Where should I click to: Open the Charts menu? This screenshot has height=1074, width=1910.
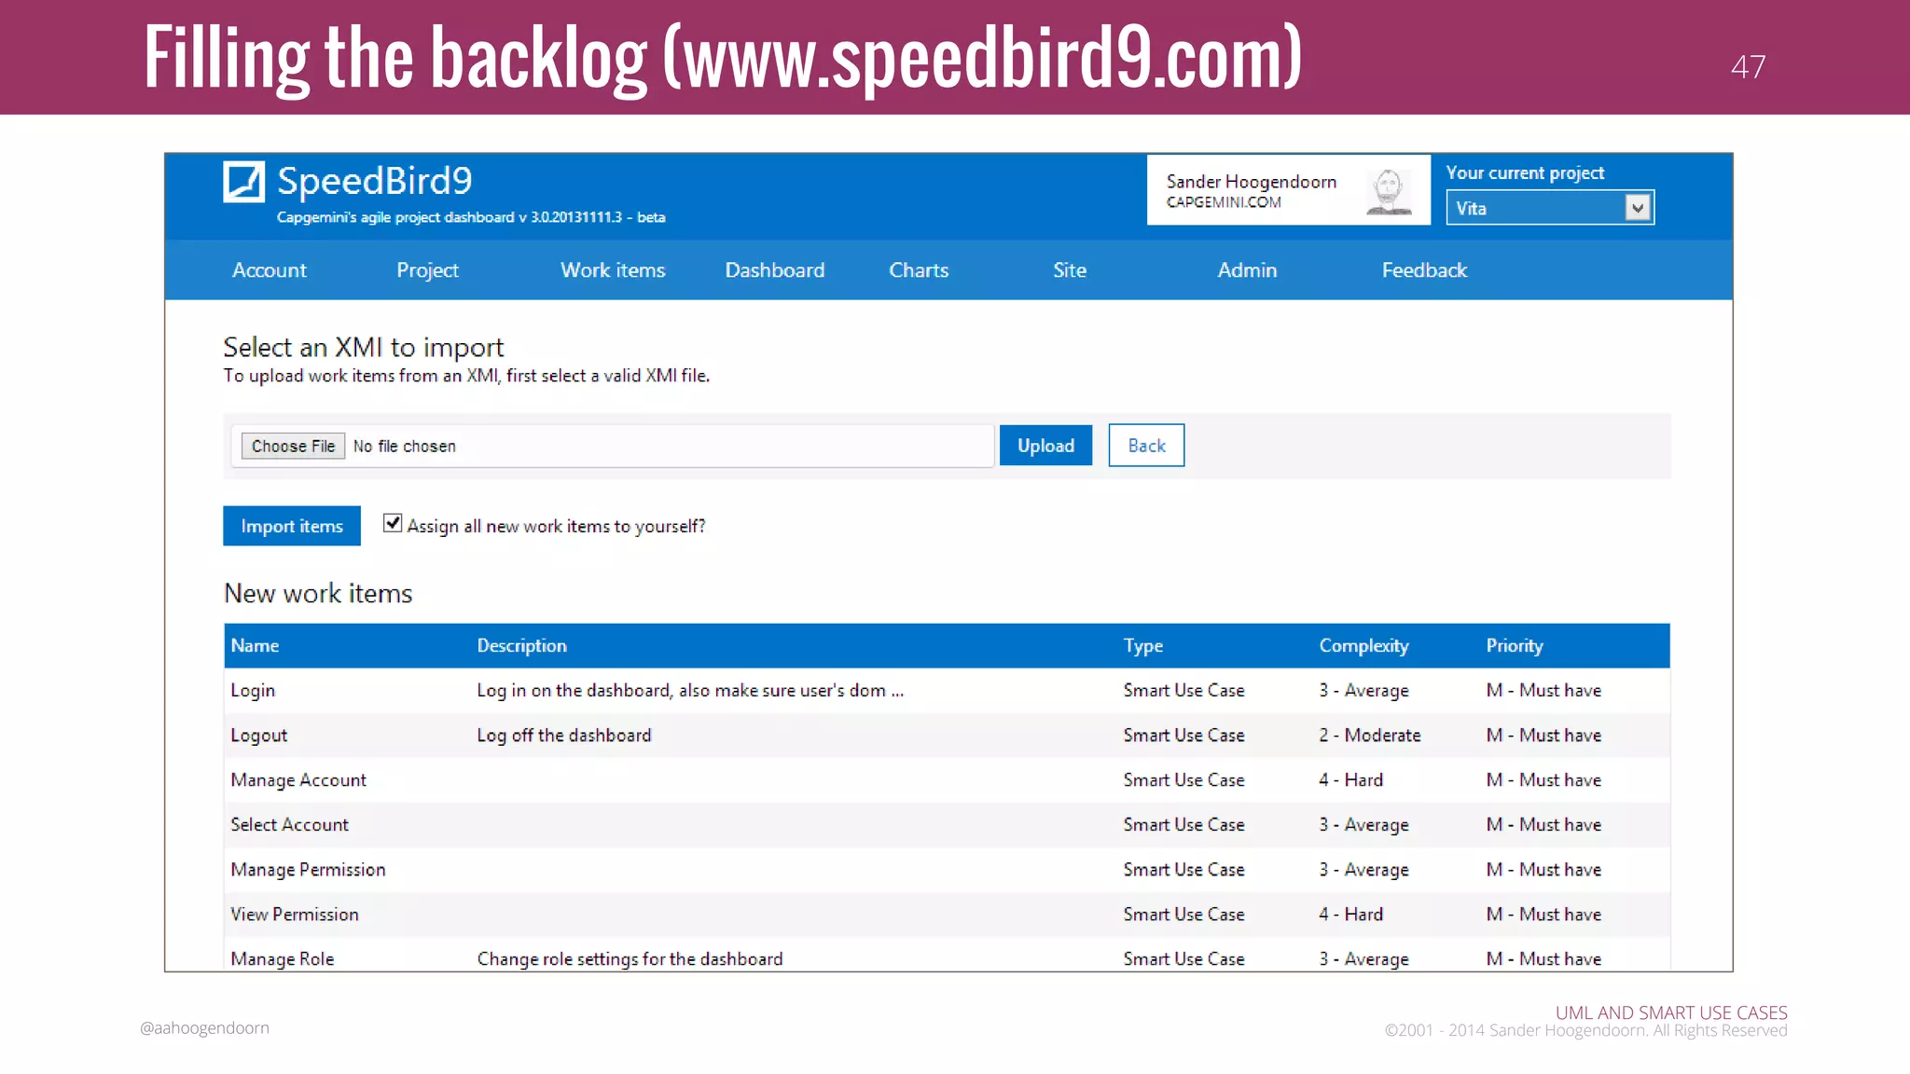point(919,270)
